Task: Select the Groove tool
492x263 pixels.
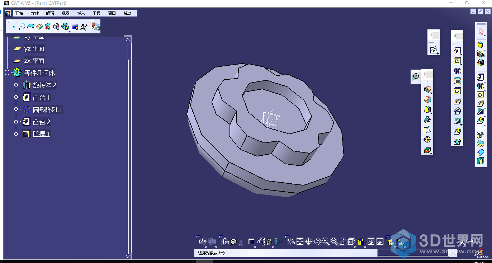Action: click(457, 81)
